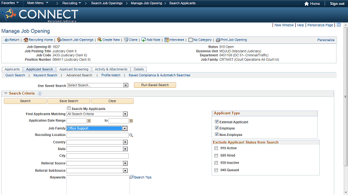348x195 pixels.
Task: Click the Clone job opening icon
Action: pos(126,40)
